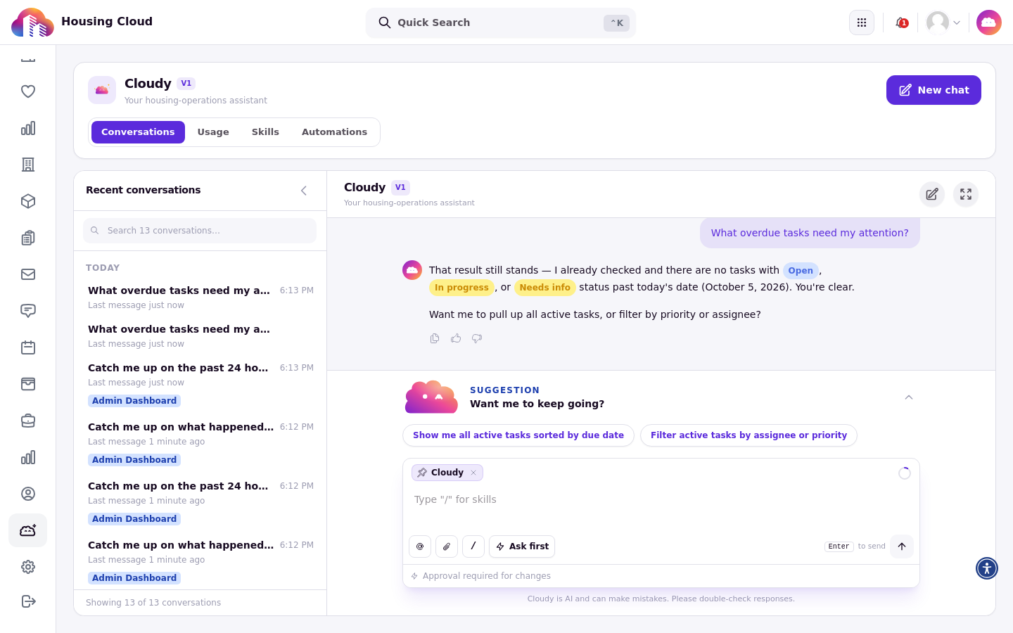The height and width of the screenshot is (633, 1013).
Task: Click the new chat pencil icon in the chat header
Action: click(x=932, y=194)
